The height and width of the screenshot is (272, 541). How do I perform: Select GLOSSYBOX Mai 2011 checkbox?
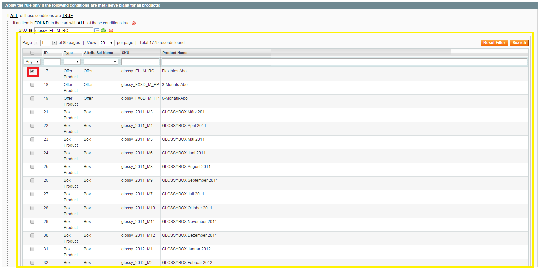pos(32,139)
